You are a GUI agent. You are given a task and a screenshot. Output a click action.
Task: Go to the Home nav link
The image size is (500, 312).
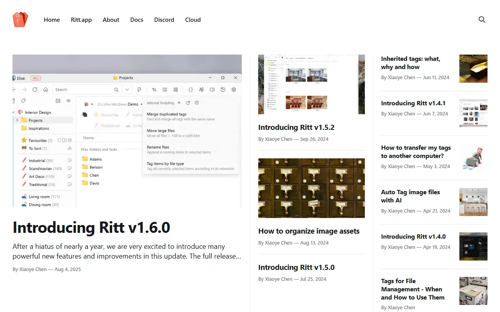point(52,20)
